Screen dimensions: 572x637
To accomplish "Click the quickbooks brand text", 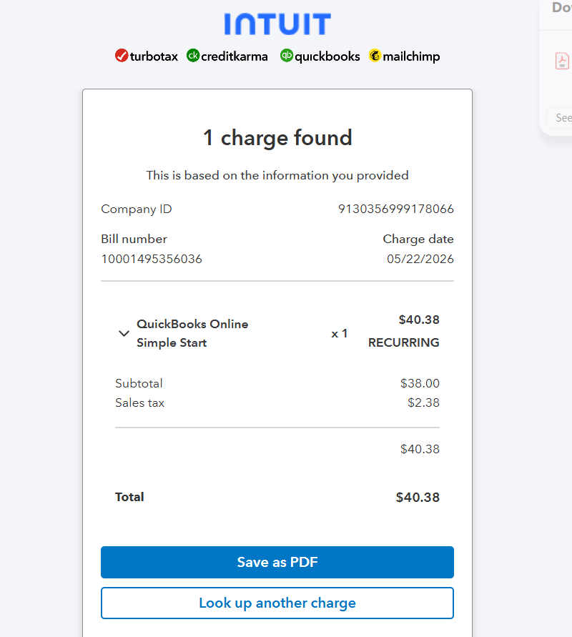I will tap(327, 56).
